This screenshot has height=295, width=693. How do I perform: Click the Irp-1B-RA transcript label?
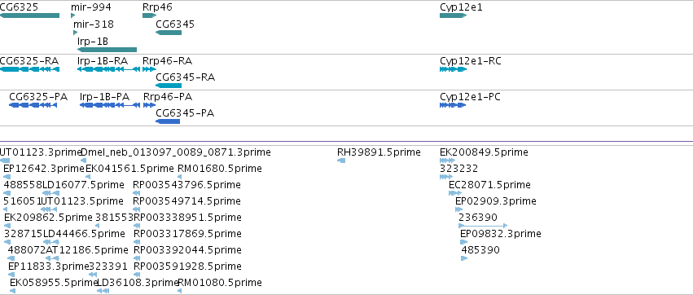point(103,60)
